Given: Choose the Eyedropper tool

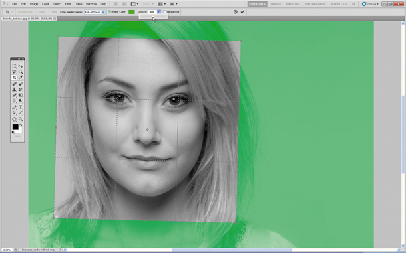Looking at the screenshot, I should (21, 78).
